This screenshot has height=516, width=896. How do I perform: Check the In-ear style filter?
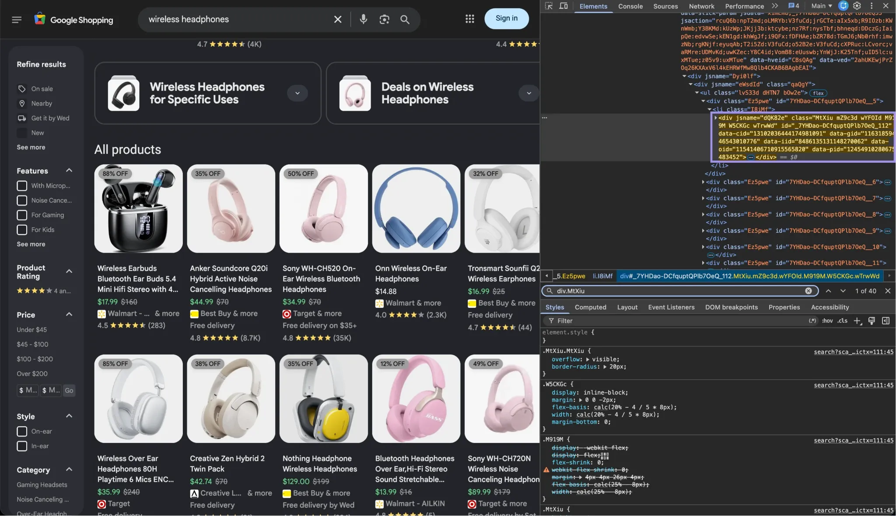[x=22, y=446]
